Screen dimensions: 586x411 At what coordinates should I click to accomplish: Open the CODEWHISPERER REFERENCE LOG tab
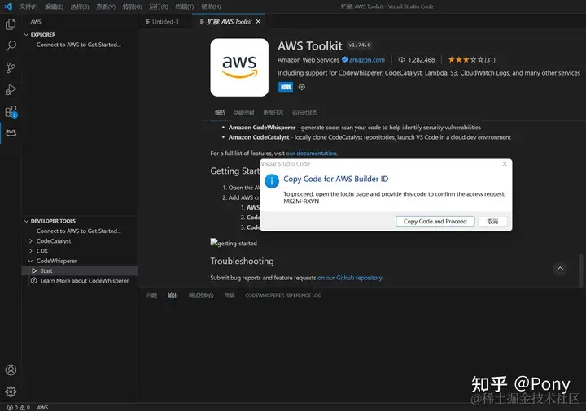283,296
